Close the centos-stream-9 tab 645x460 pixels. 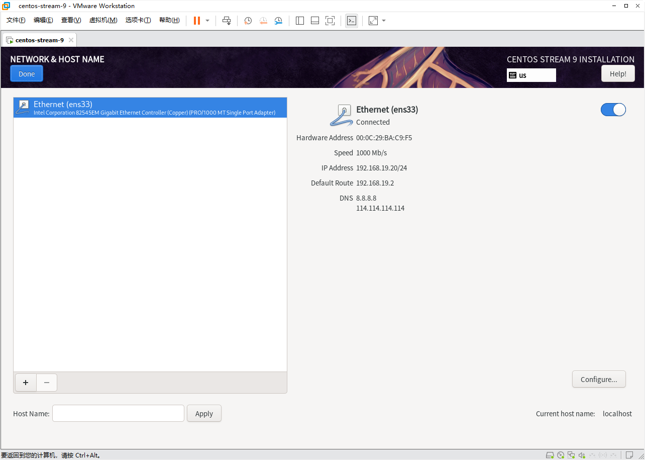coord(71,40)
